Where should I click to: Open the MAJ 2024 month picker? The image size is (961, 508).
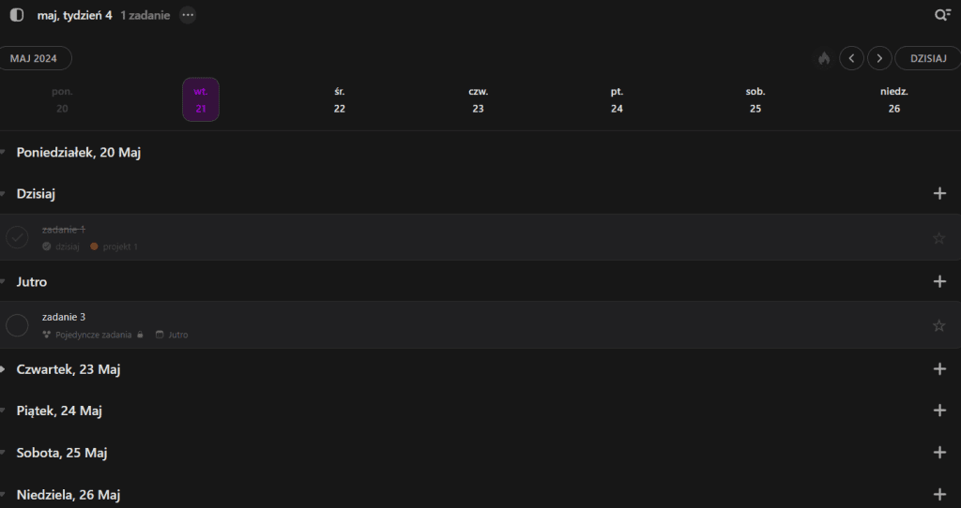(x=34, y=58)
